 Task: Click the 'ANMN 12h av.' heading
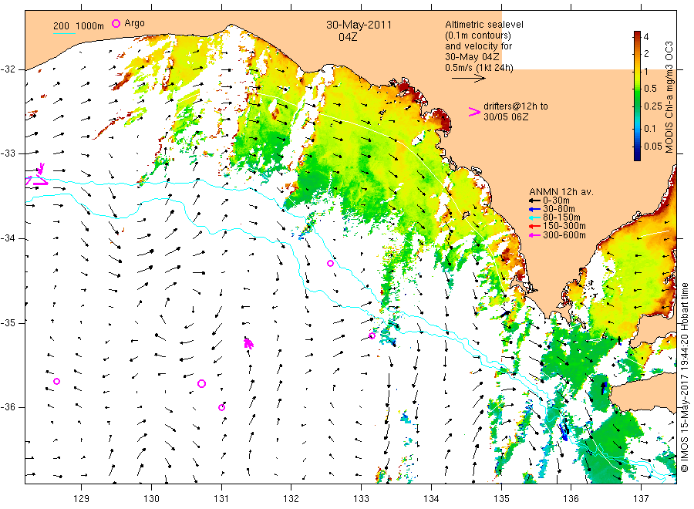pyautogui.click(x=561, y=192)
